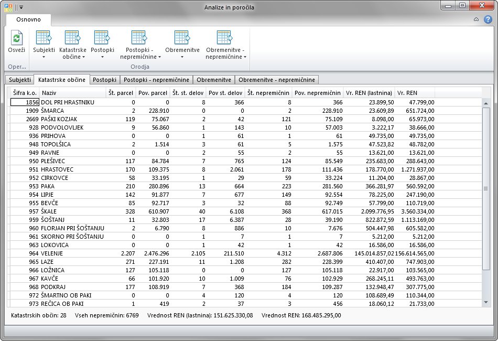Switch to the Postopki tab
The image size is (498, 341).
coord(104,80)
